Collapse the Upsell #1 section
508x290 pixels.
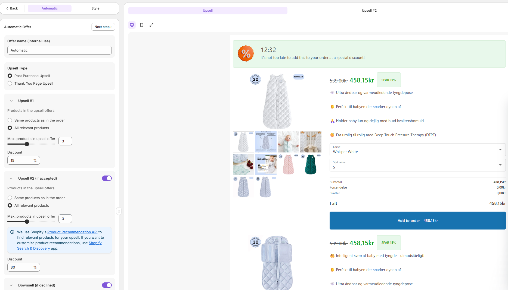[x=11, y=101]
